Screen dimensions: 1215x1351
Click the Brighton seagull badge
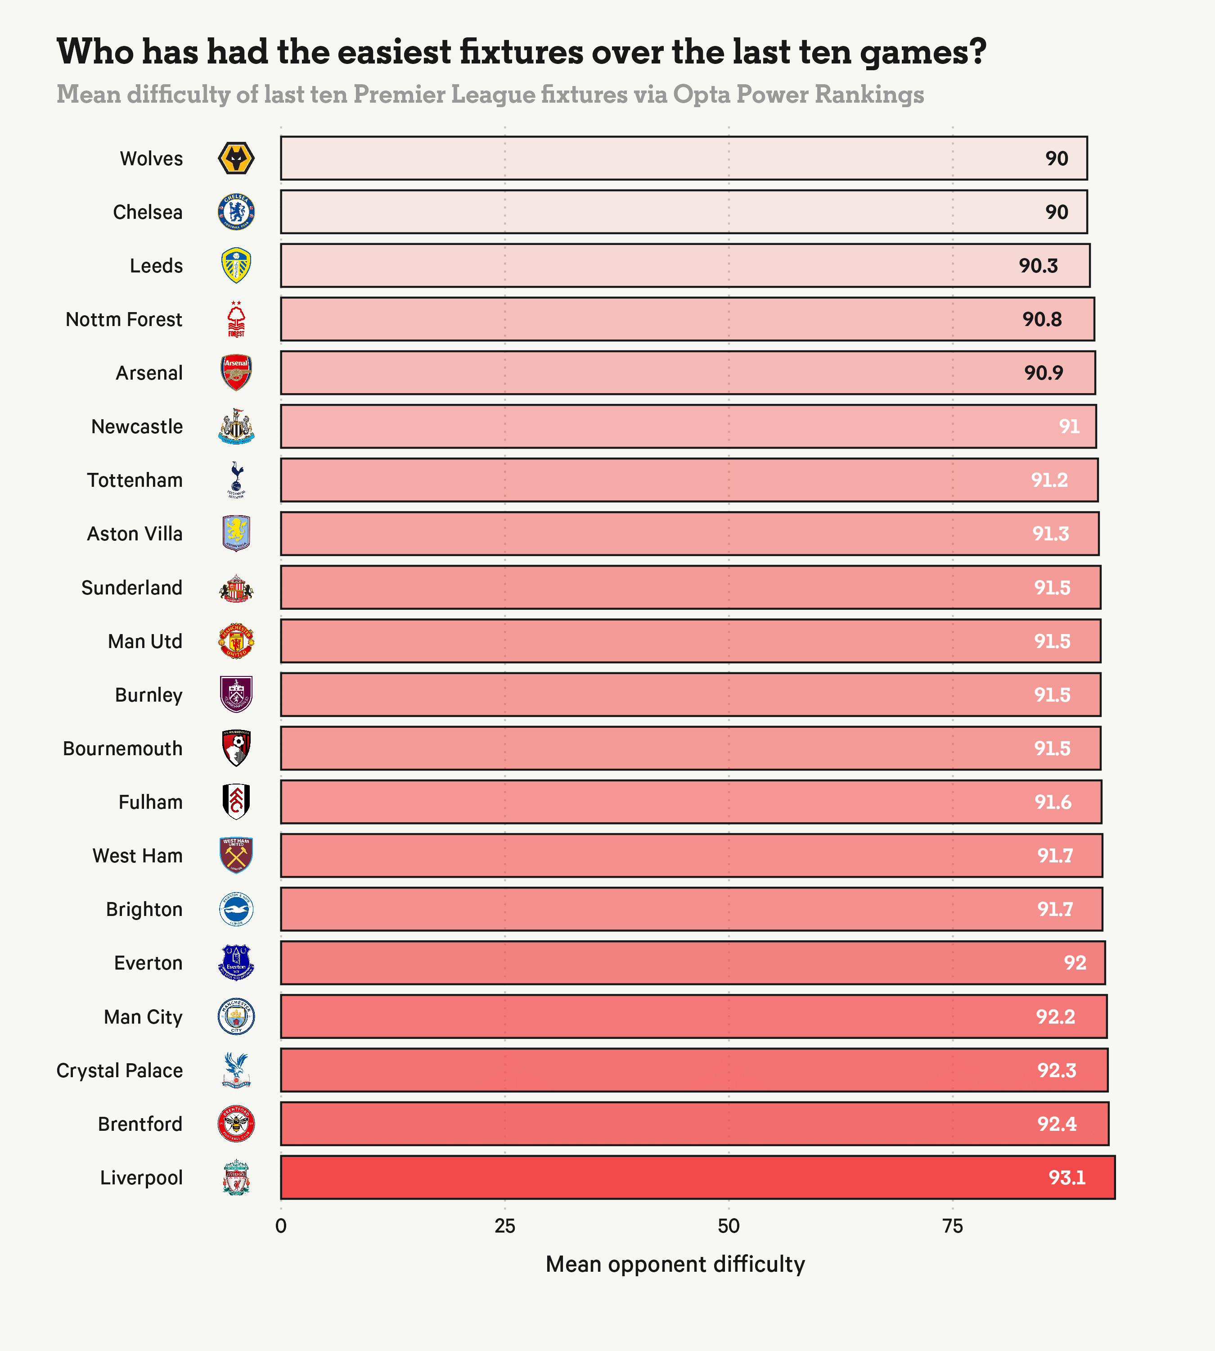(236, 909)
